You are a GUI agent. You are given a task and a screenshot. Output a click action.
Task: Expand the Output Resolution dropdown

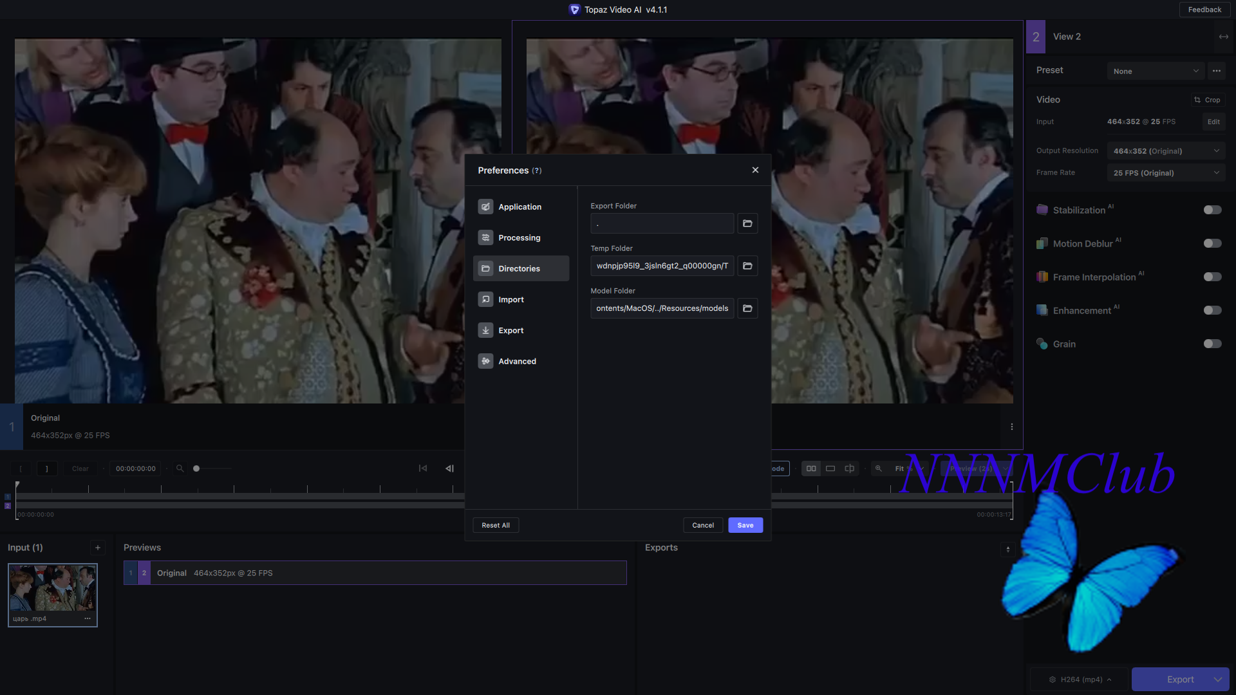[1166, 151]
